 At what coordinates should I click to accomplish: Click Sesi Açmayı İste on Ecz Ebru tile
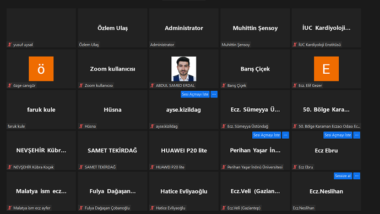click(x=338, y=135)
